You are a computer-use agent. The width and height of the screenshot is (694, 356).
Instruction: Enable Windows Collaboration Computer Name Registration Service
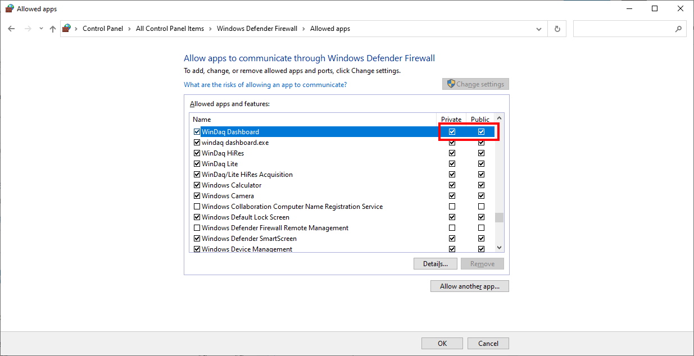197,207
